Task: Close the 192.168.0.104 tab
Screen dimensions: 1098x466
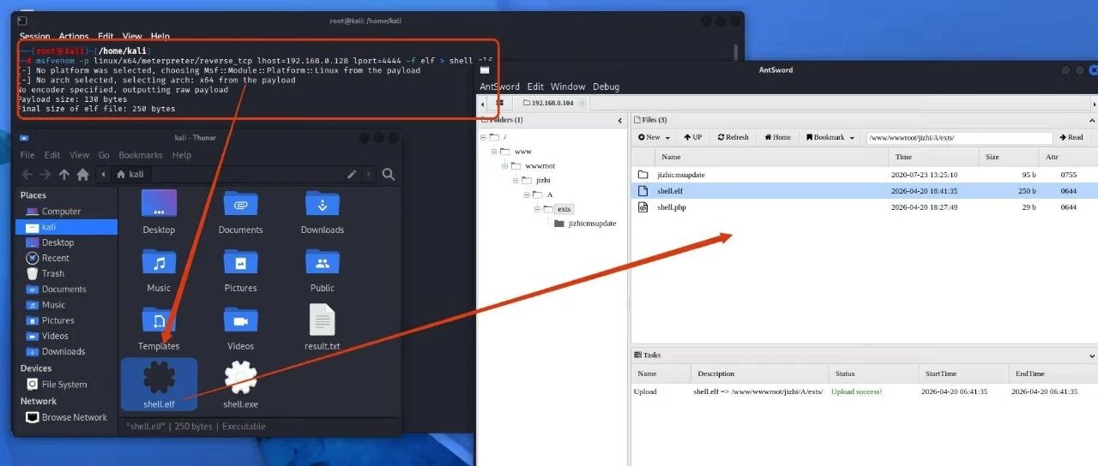Action: (582, 103)
